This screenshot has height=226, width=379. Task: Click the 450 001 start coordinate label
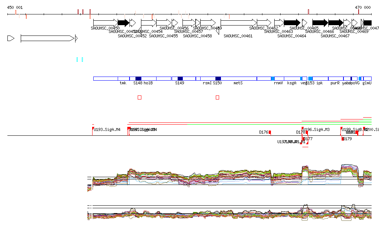15,7
